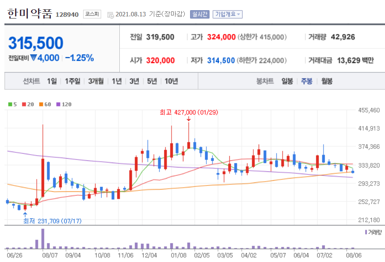Switch to 주봉 weekly candle chart
The height and width of the screenshot is (262, 385).
(307, 81)
